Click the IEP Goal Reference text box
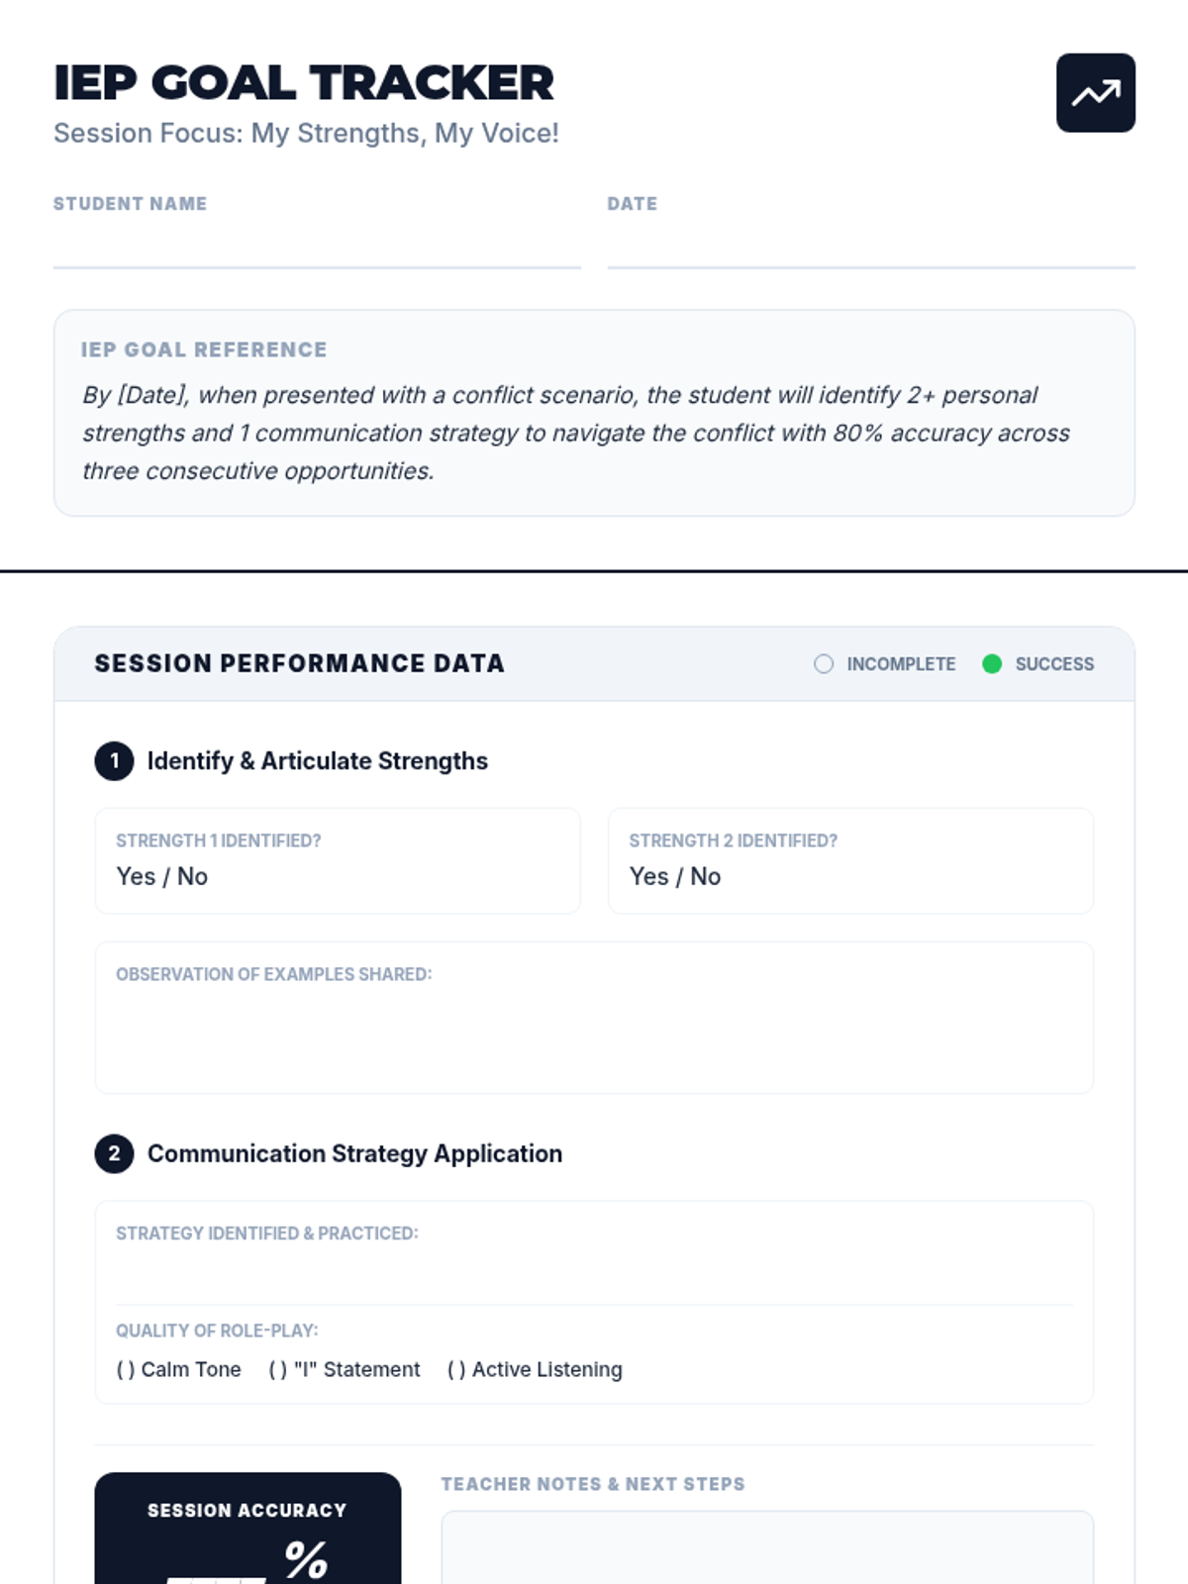The height and width of the screenshot is (1584, 1188). point(594,413)
